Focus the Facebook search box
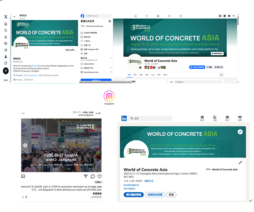Viewport: 254px width, 212px height. point(98,16)
